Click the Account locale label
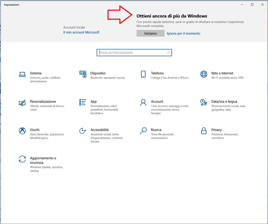Viewport: 268px width, 224px height. pos(74,27)
